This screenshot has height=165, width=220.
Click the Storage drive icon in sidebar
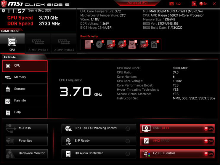pos(8,89)
